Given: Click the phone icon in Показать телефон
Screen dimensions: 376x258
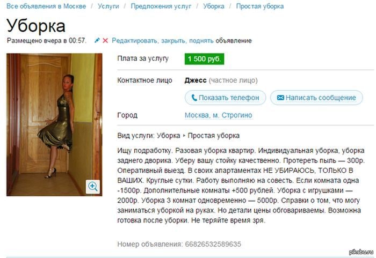Looking at the screenshot, I should (x=194, y=98).
